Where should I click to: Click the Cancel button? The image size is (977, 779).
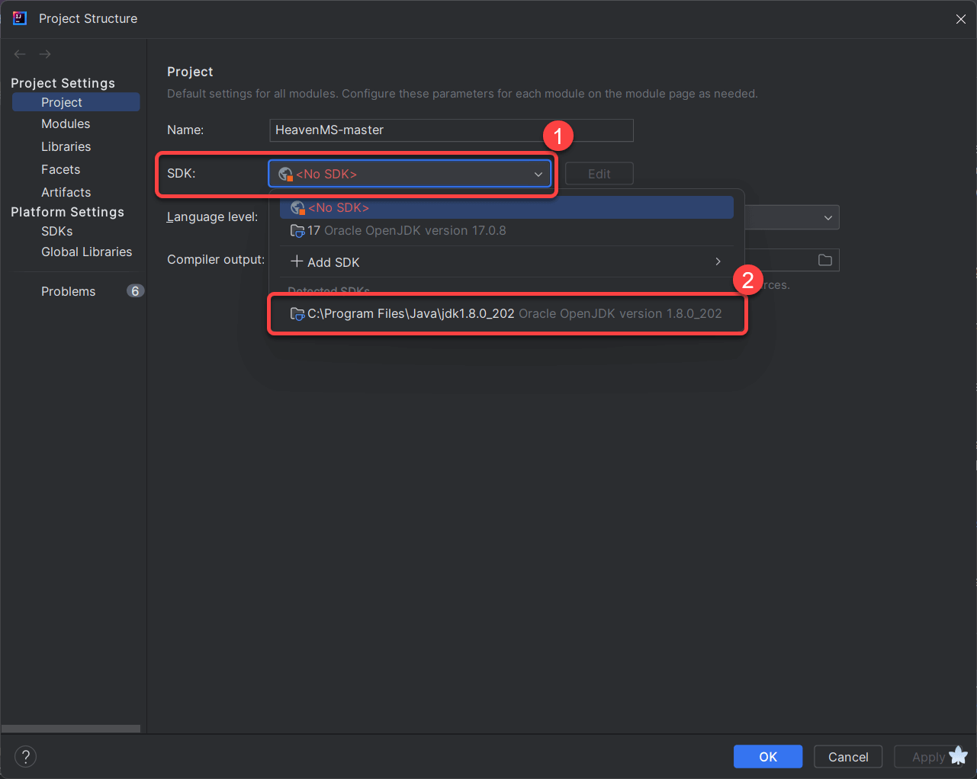tap(848, 757)
